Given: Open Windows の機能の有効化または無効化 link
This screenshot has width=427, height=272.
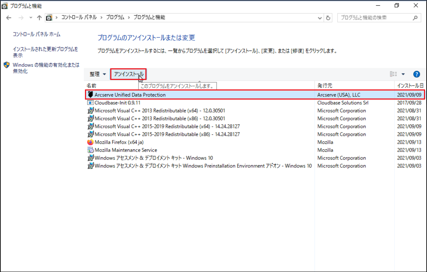Looking at the screenshot, I should 46,68.
